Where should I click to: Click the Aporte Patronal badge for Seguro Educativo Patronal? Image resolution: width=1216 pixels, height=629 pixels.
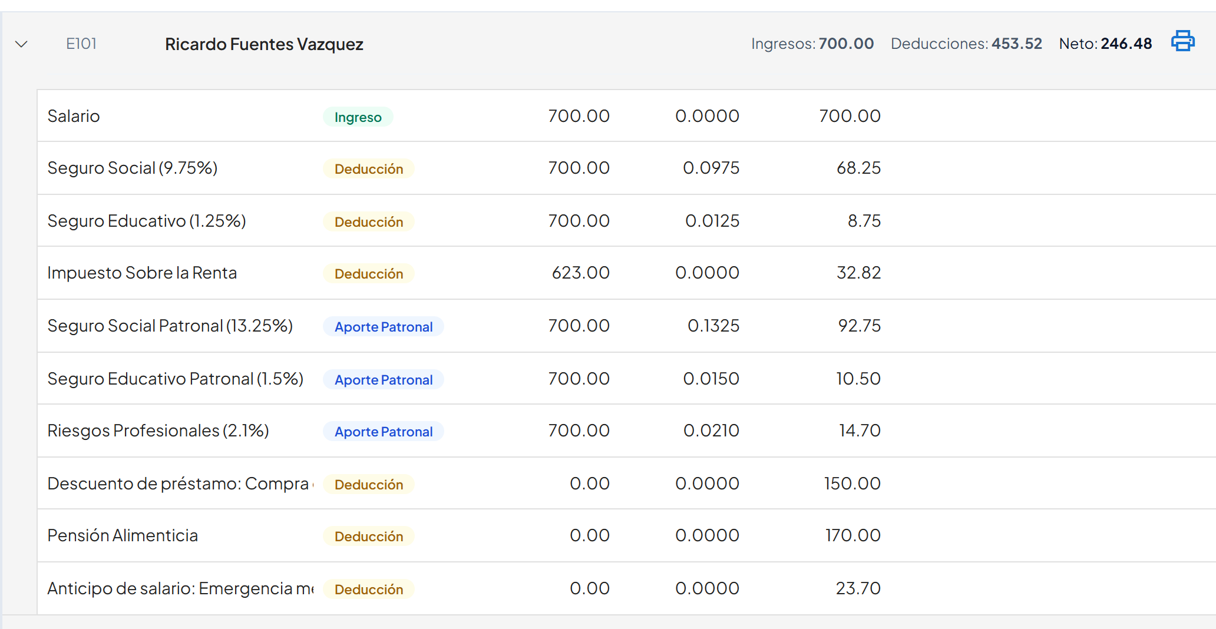[x=384, y=380]
